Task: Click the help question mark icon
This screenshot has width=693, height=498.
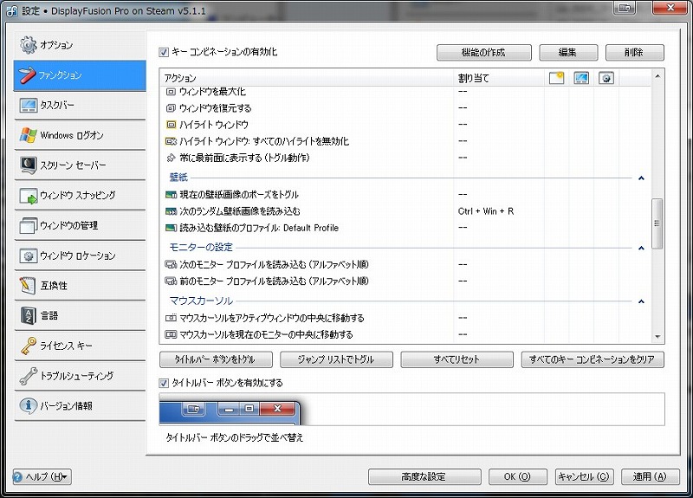Action: (x=17, y=477)
